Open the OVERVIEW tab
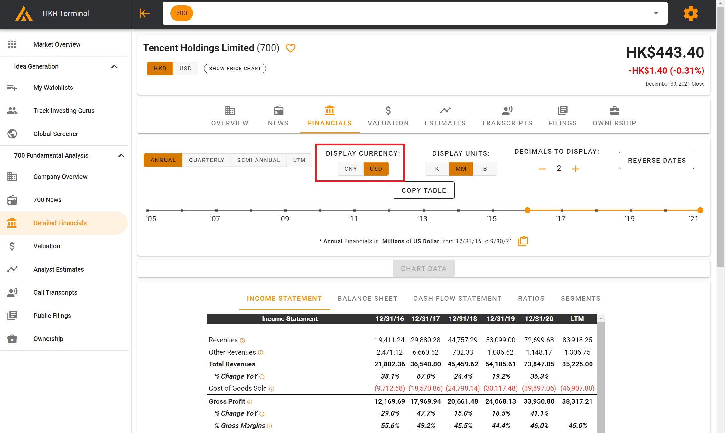This screenshot has height=433, width=726. [230, 116]
